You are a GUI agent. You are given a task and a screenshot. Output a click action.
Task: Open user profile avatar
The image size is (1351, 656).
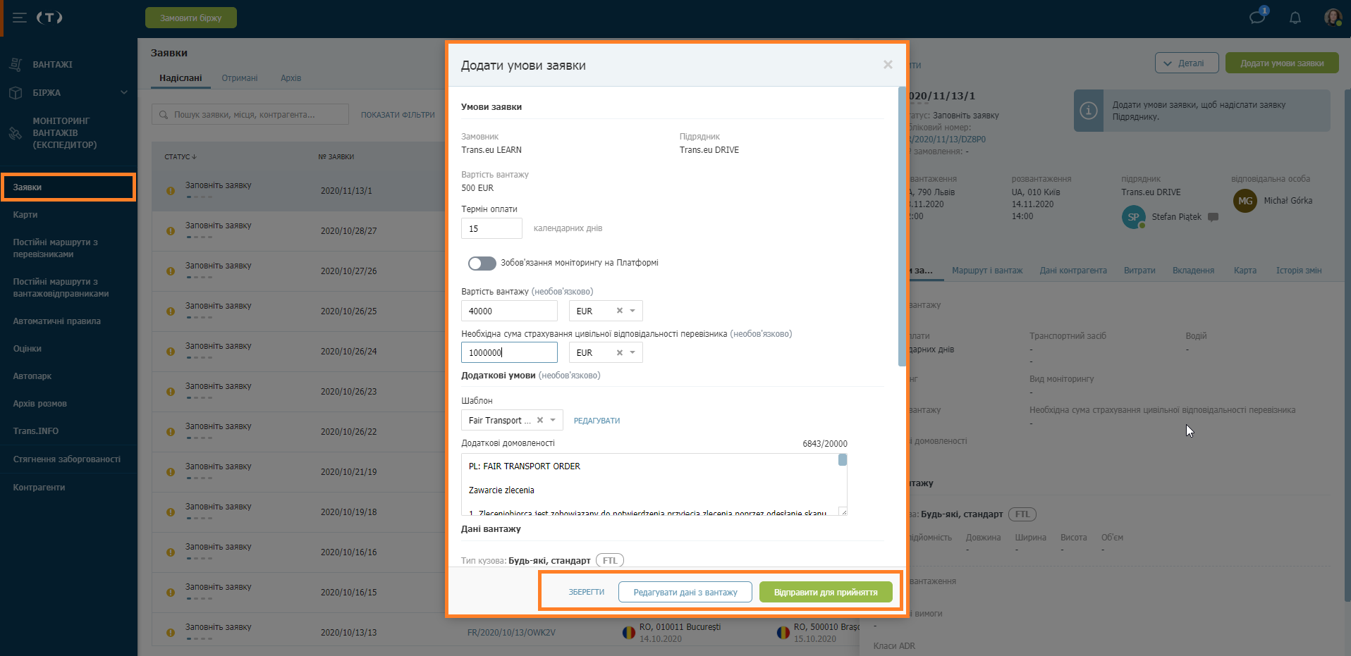coord(1333,18)
